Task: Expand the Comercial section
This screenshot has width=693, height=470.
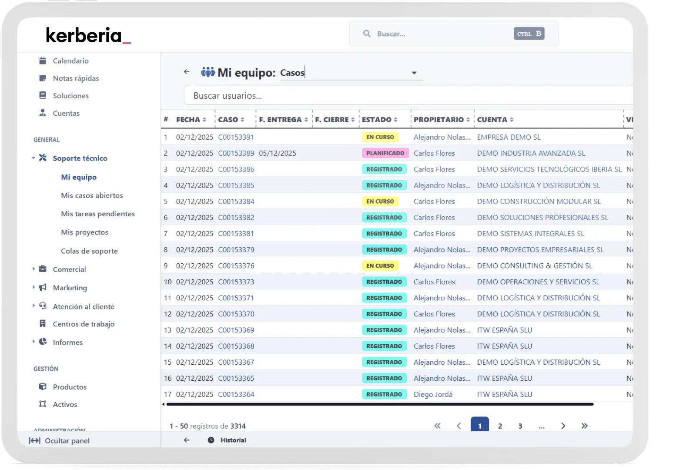Action: pos(33,269)
